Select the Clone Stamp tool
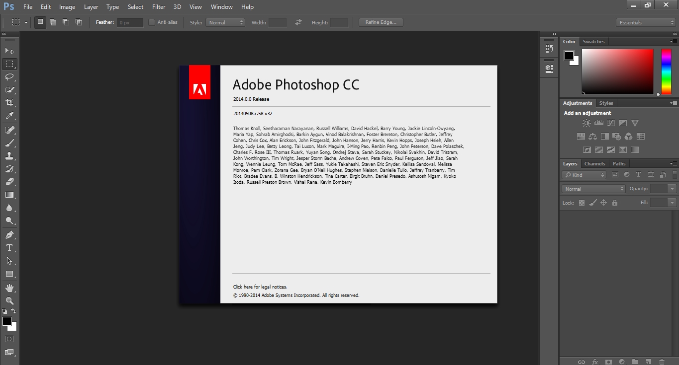The width and height of the screenshot is (679, 365). click(9, 156)
